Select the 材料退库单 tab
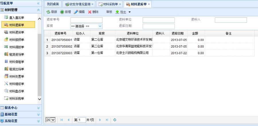Viewport: 258px width, 126px height. [x=138, y=4]
